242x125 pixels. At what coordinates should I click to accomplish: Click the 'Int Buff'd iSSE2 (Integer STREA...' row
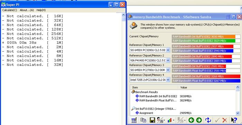pyautogui.click(x=156, y=109)
